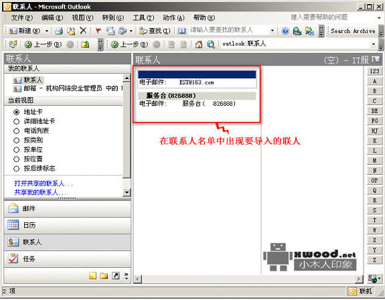Click the Shortcuts icon
This screenshot has width=385, height=300.
(115, 276)
